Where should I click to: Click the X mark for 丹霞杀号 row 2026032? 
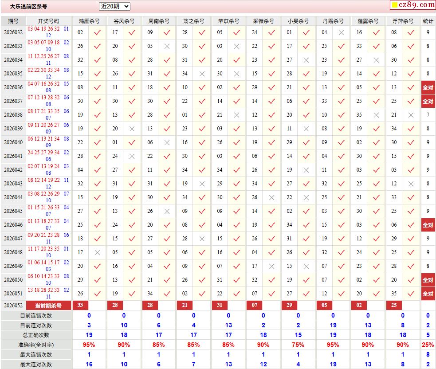pyautogui.click(x=341, y=32)
